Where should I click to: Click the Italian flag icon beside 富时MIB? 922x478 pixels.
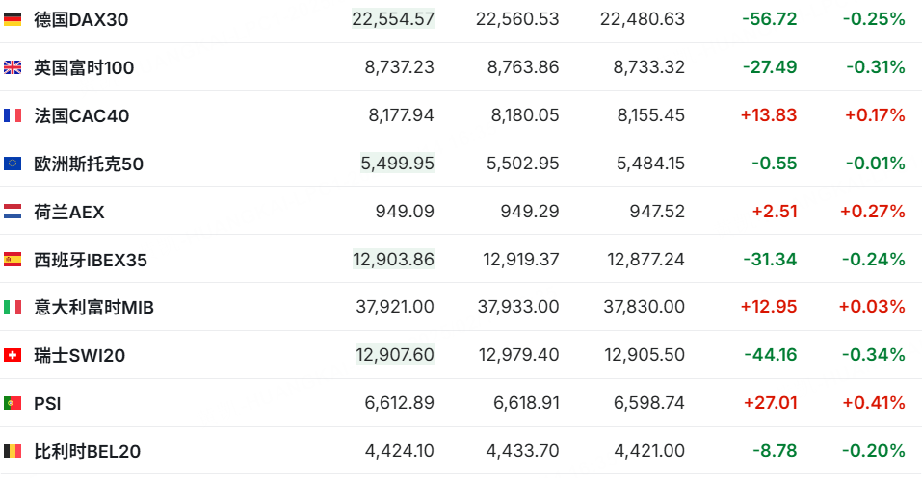point(13,307)
